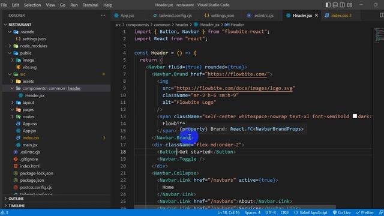The width and height of the screenshot is (384, 216).
Task: Collapse the pages folder
Action: tap(12, 109)
